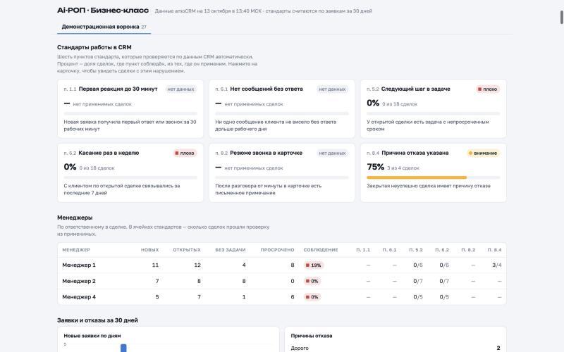Open card Следующий шаг в задаче
Screen dimensions: 564x352
pos(433,108)
